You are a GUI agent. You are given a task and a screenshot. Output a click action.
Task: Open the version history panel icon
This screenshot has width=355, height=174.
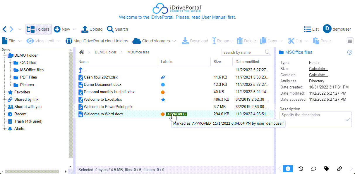click(x=301, y=169)
